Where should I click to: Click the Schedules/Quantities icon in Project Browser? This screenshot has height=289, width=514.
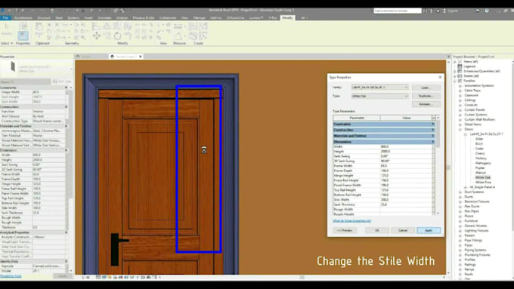click(x=460, y=71)
